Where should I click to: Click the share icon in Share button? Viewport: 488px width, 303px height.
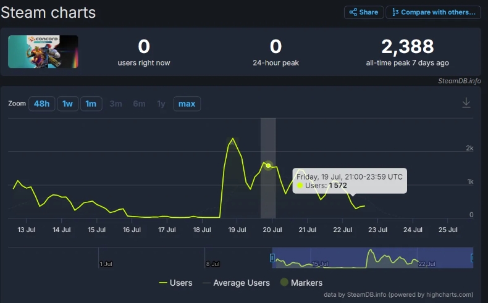[353, 12]
